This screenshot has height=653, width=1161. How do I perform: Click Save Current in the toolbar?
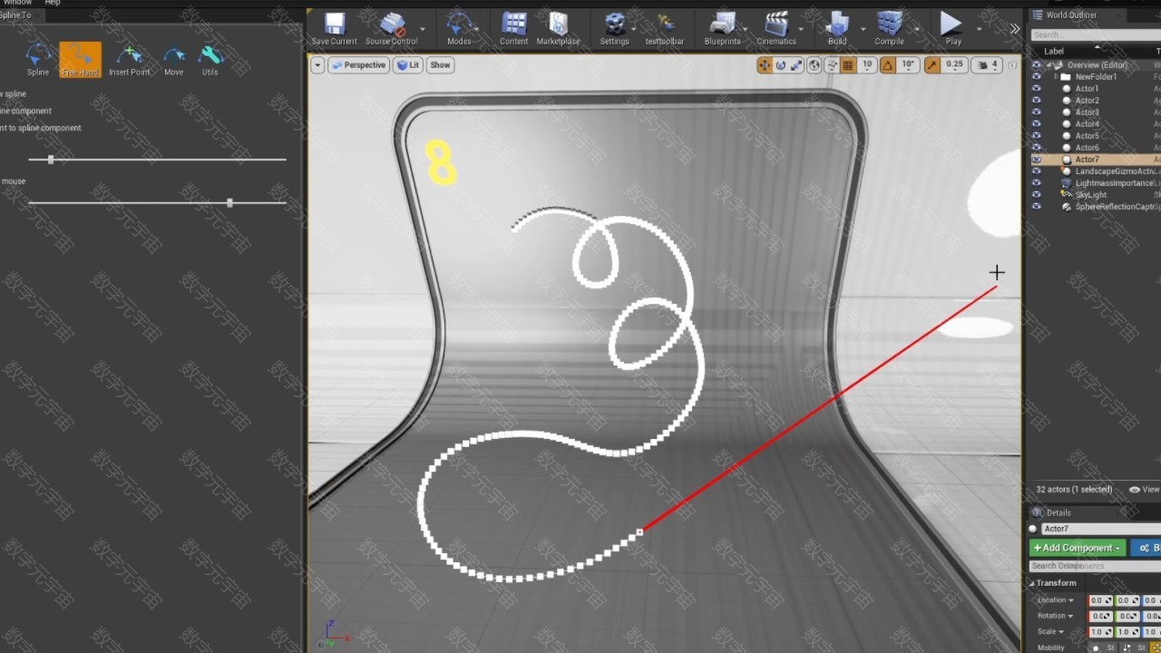pyautogui.click(x=335, y=29)
